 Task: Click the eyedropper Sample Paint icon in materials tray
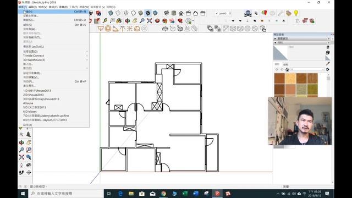[x=328, y=64]
